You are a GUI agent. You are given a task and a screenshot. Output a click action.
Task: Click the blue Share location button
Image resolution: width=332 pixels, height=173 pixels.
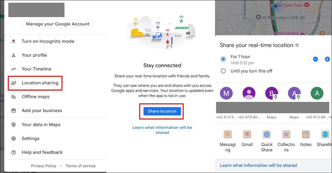pyautogui.click(x=162, y=111)
